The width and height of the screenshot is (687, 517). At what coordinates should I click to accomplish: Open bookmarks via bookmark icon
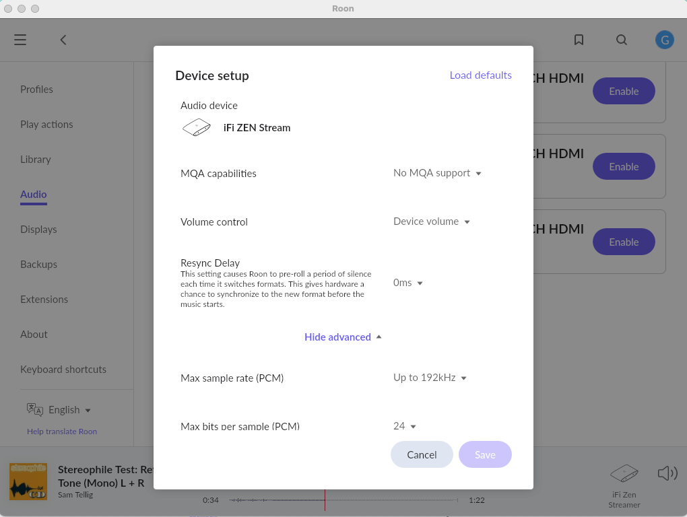(579, 40)
